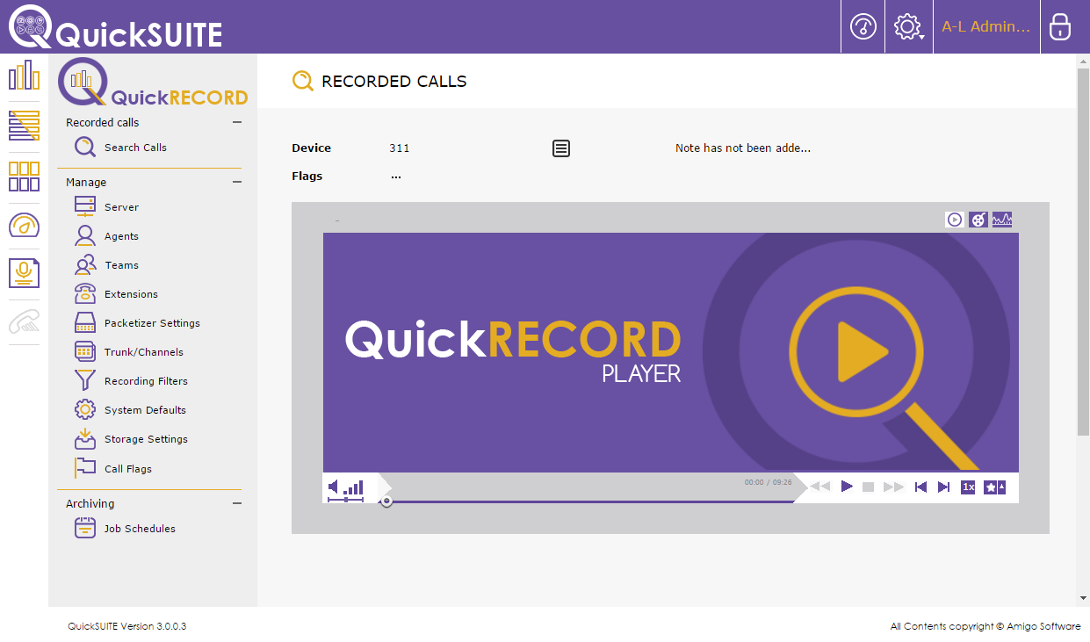This screenshot has width=1090, height=642.
Task: Click the Storage Settings download-tray icon
Action: tap(85, 438)
